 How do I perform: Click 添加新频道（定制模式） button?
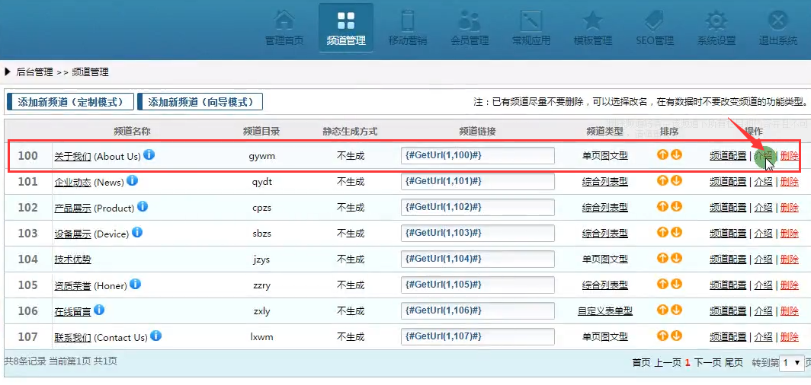[x=70, y=102]
